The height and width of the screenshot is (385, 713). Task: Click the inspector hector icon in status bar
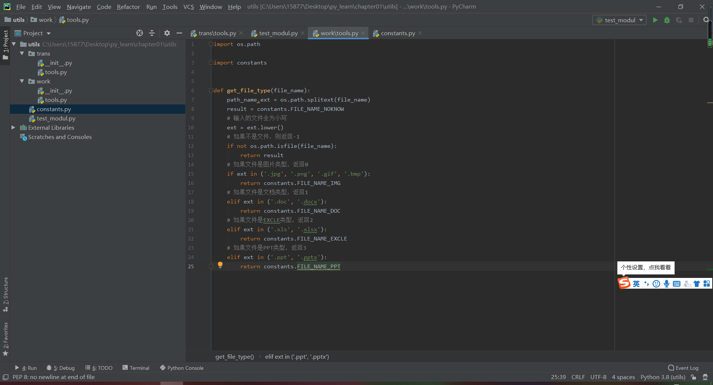[705, 377]
